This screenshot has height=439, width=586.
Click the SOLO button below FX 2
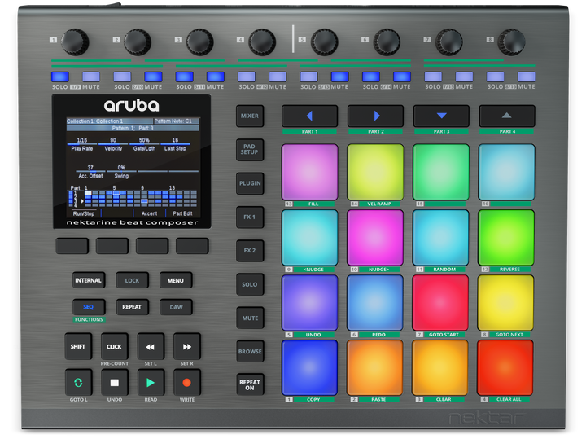tap(250, 284)
